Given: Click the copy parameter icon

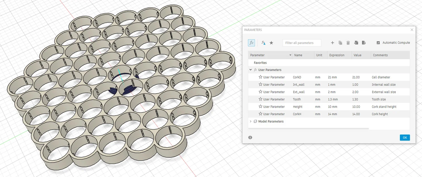Looking at the screenshot, I should tap(340, 43).
